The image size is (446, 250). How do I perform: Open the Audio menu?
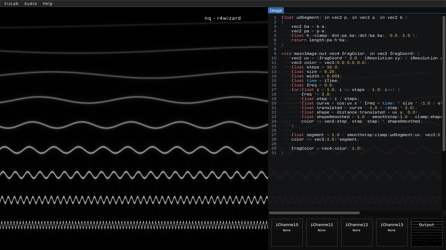point(31,3)
